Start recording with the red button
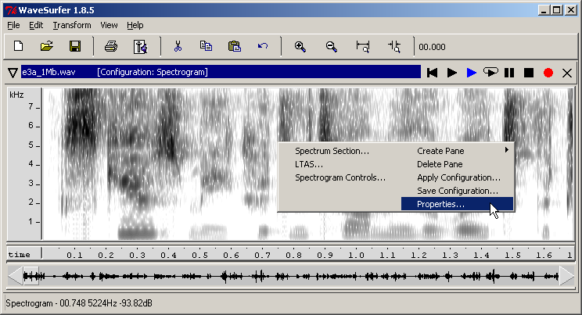 click(548, 73)
